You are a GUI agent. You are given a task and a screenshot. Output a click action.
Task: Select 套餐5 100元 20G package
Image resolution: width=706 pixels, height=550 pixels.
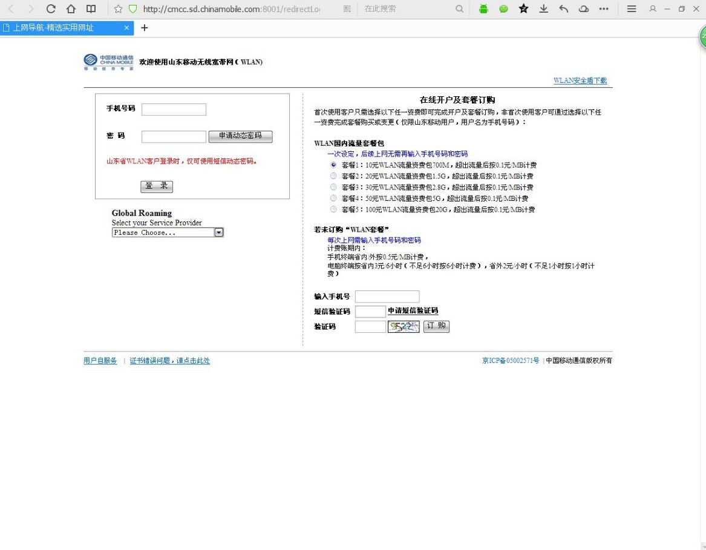[x=333, y=209]
